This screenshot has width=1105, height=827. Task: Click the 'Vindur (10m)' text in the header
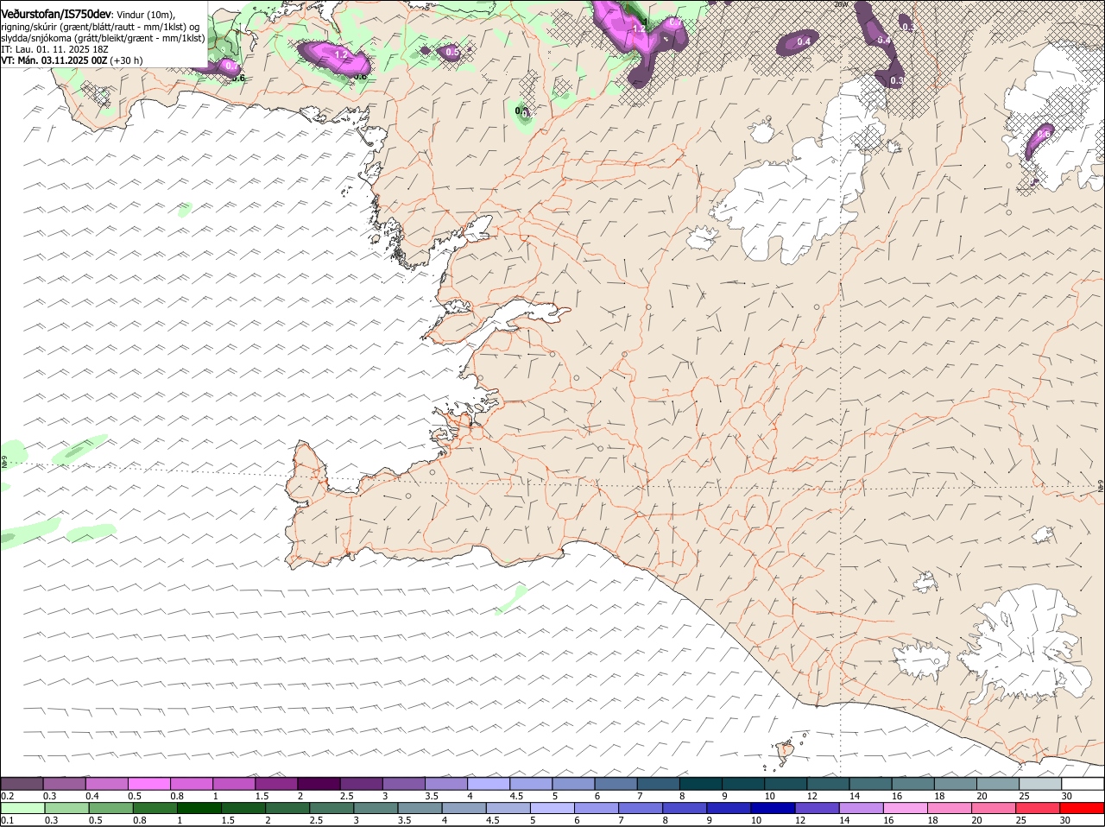[144, 15]
